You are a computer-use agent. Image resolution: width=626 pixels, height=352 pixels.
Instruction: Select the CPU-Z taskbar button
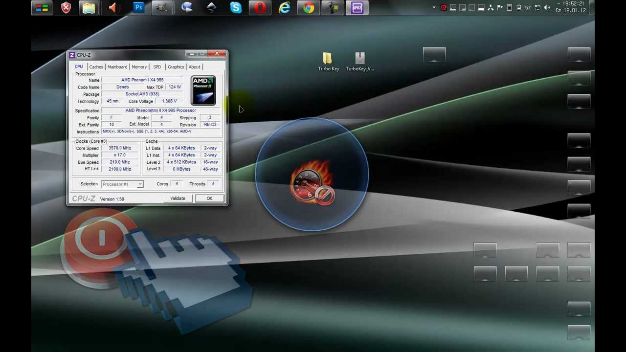[x=357, y=7]
